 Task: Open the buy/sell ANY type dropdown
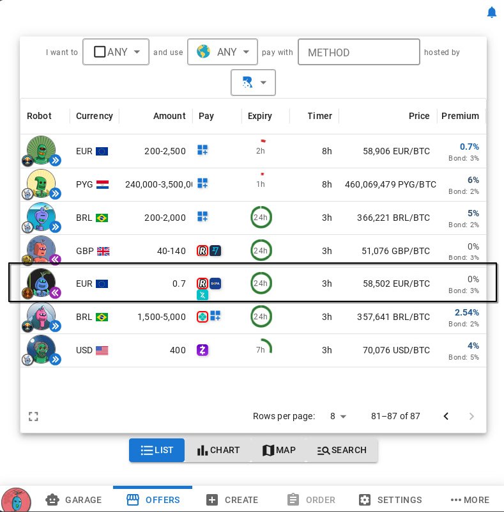point(116,52)
